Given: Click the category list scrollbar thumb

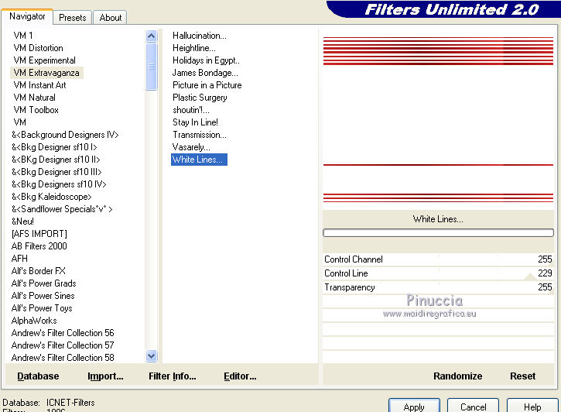Looking at the screenshot, I should (x=152, y=67).
